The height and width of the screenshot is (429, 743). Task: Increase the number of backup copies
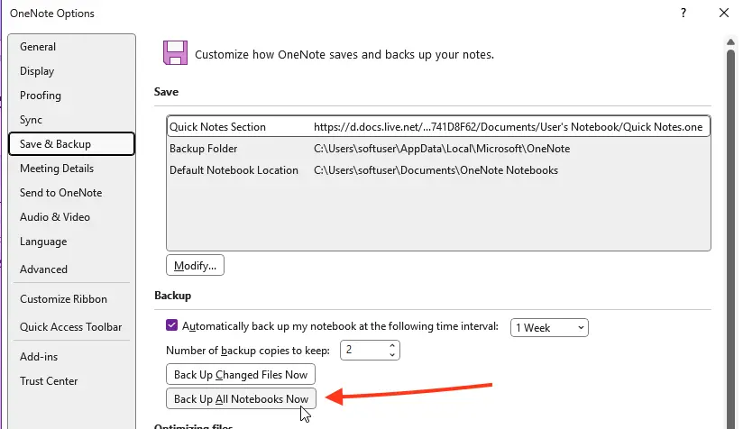pyautogui.click(x=392, y=345)
